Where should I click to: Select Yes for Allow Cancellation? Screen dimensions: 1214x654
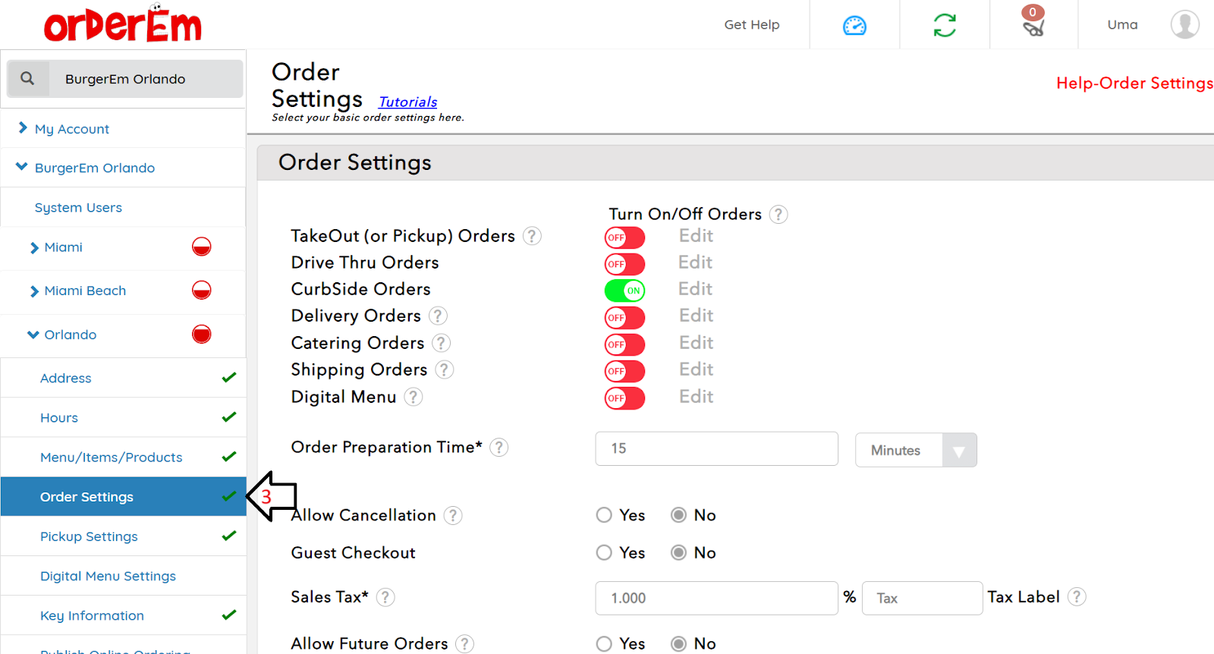tap(604, 515)
